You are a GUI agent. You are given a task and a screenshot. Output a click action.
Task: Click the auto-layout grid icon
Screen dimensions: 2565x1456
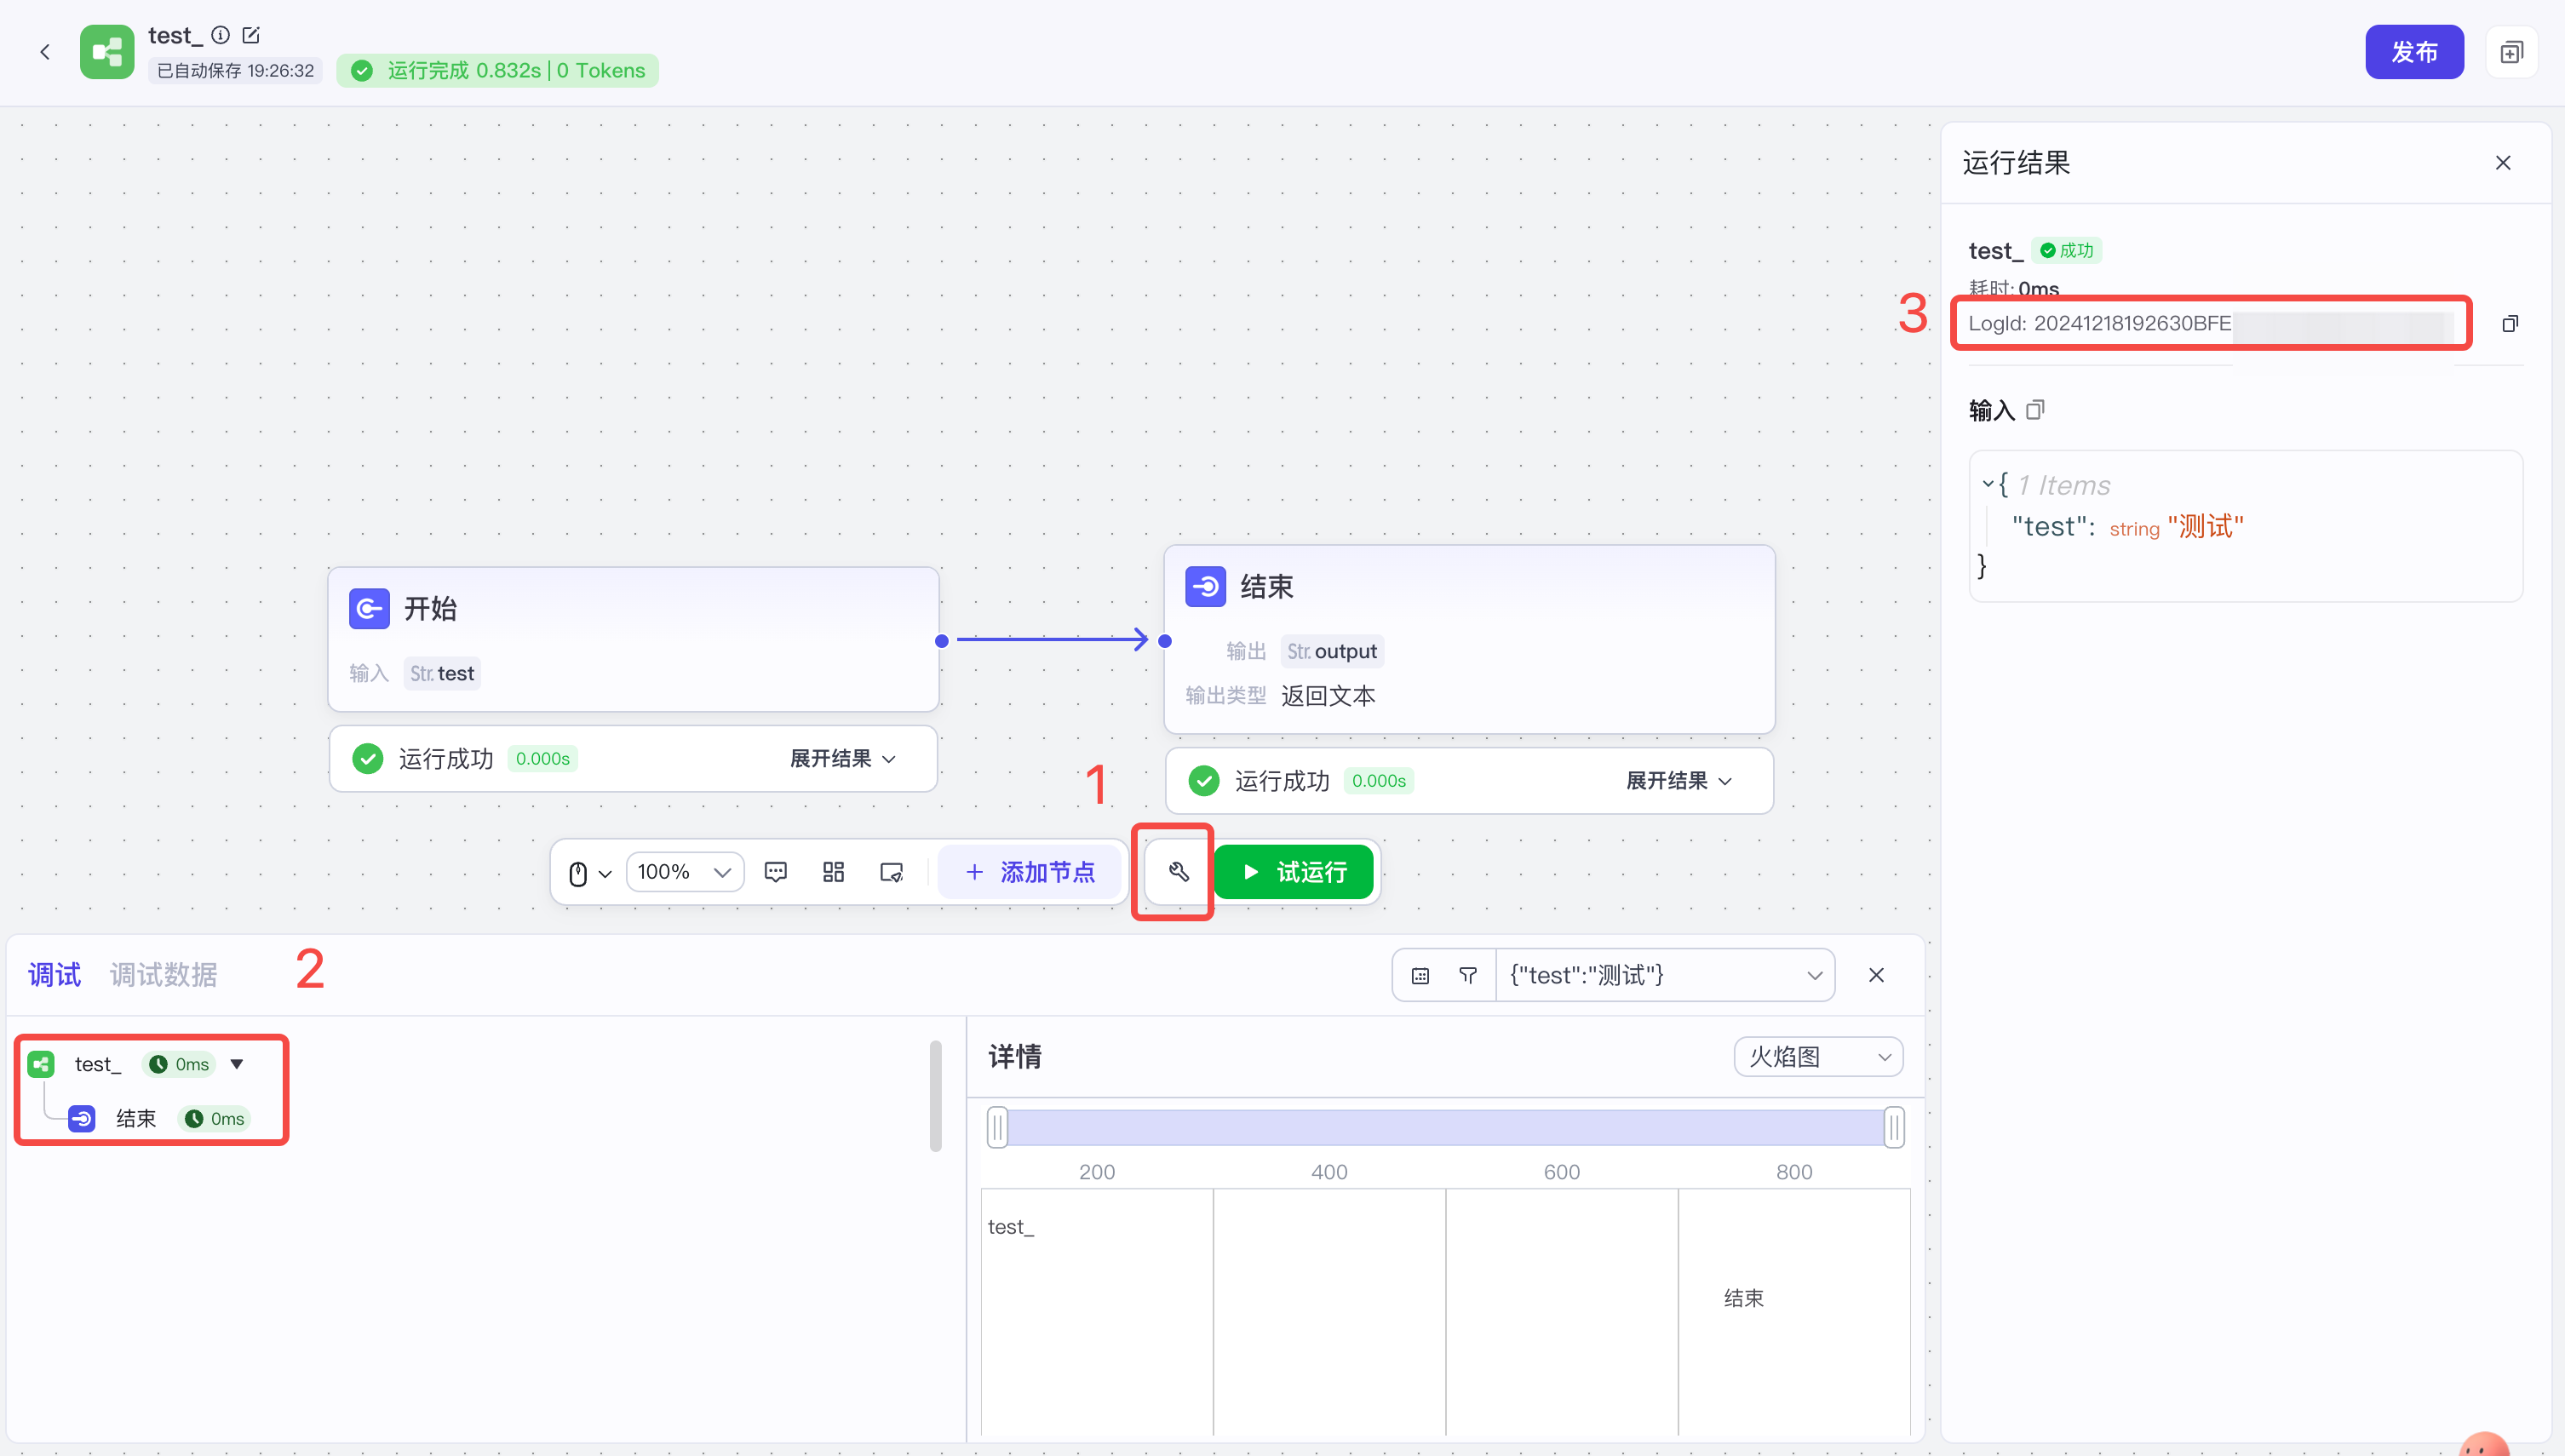click(x=833, y=872)
